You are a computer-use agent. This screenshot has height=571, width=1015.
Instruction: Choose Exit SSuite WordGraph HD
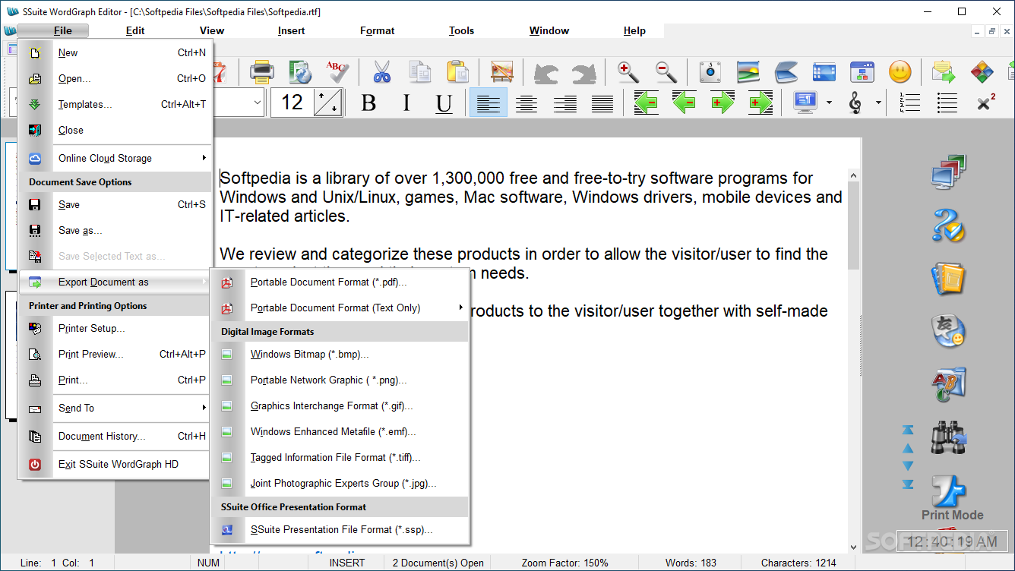[x=114, y=464]
